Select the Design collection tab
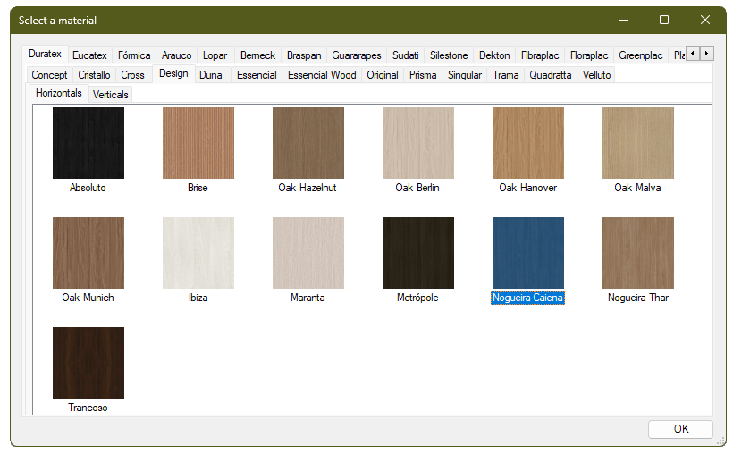This screenshot has width=733, height=454. (x=173, y=74)
